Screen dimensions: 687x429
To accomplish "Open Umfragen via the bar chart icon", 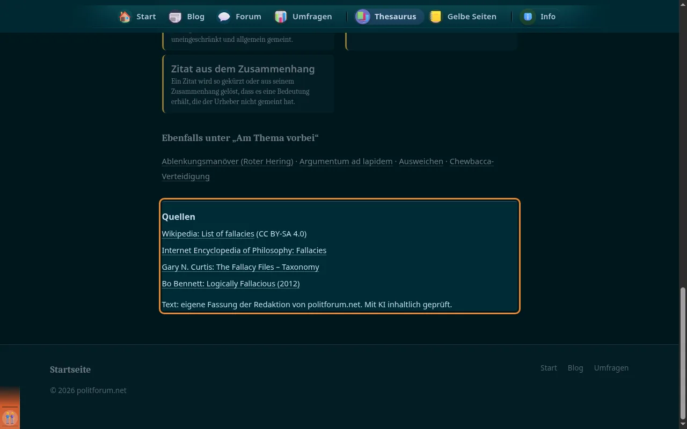I will [x=281, y=17].
